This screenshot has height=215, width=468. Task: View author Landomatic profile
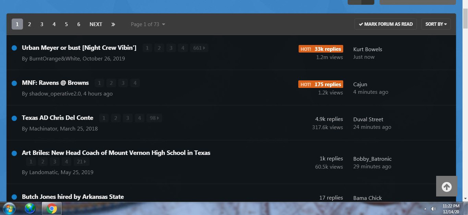coord(44,172)
